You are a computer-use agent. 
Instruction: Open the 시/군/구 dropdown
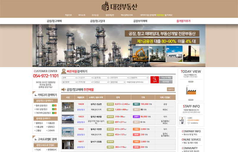coord(85,78)
